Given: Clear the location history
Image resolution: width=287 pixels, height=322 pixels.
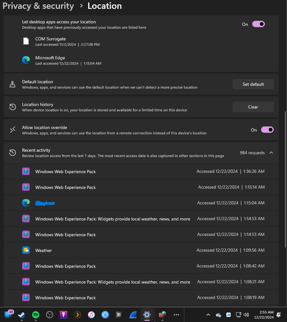Looking at the screenshot, I should pos(253,107).
